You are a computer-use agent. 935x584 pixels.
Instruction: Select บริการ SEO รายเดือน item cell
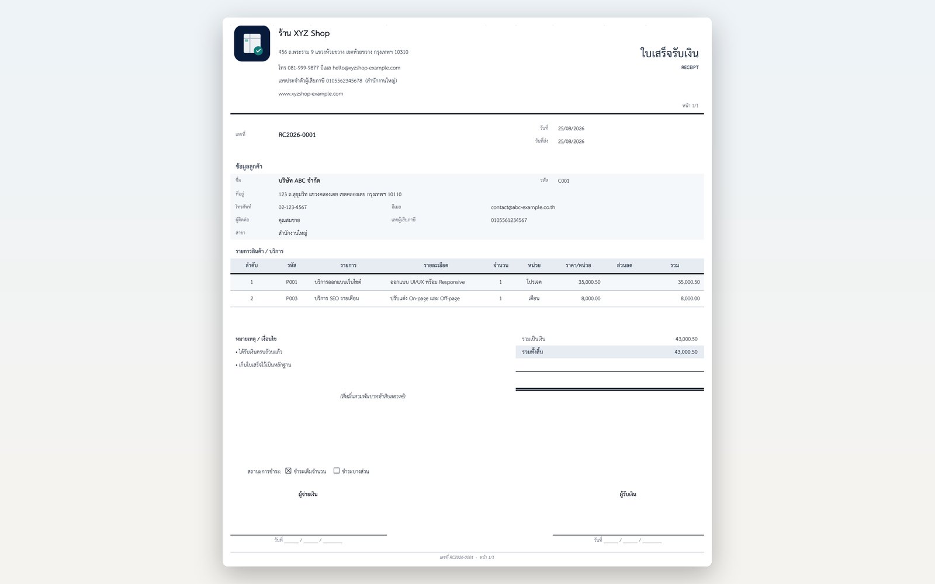click(x=337, y=298)
